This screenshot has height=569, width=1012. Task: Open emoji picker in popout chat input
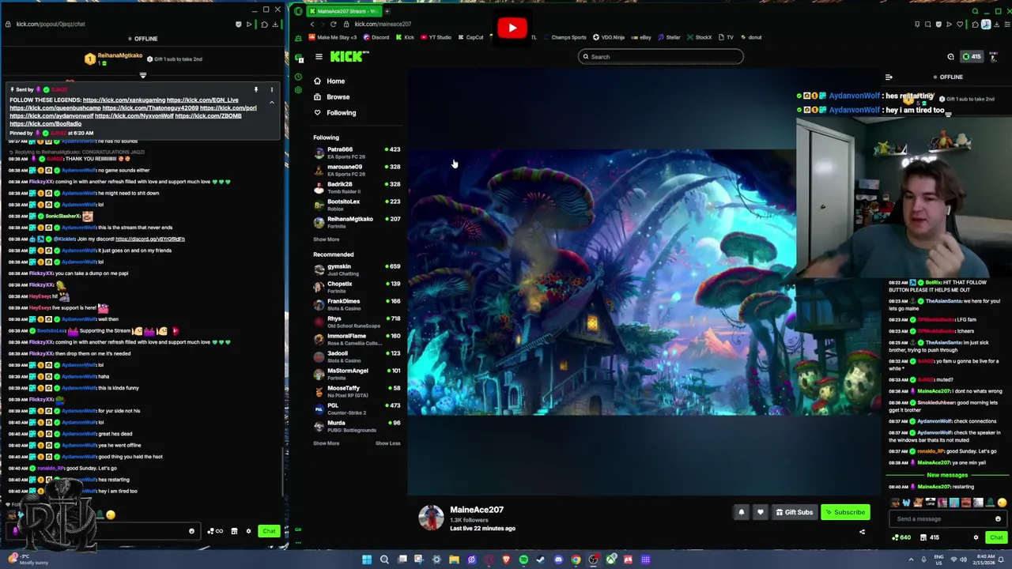point(191,531)
